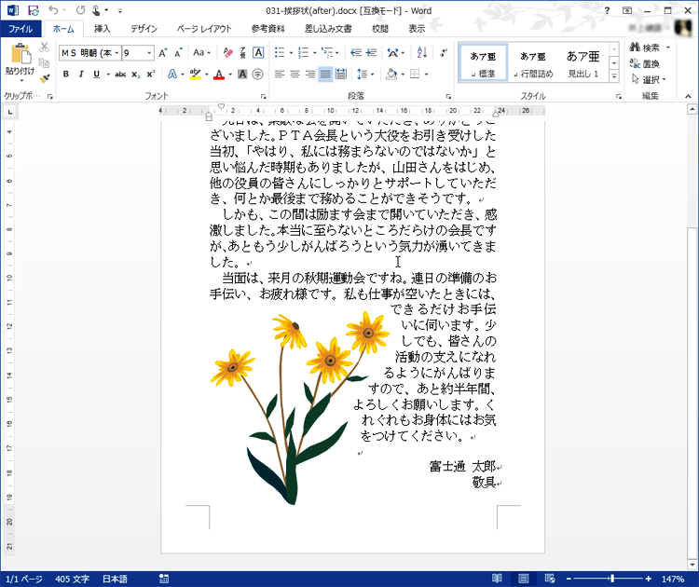
Task: Clear all formatting eraser icon
Action: click(227, 53)
